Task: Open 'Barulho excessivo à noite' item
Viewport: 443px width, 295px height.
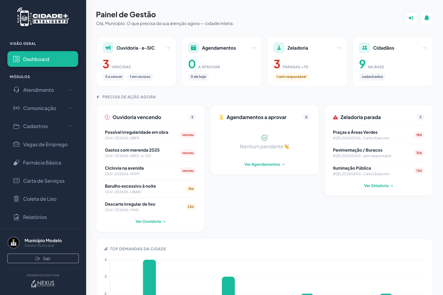Action: pos(150,189)
